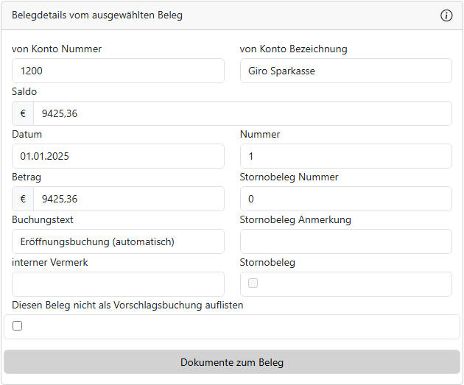Screen dimensions: 464x385
Task: Click the euro symbol beside Saldo
Action: point(23,113)
